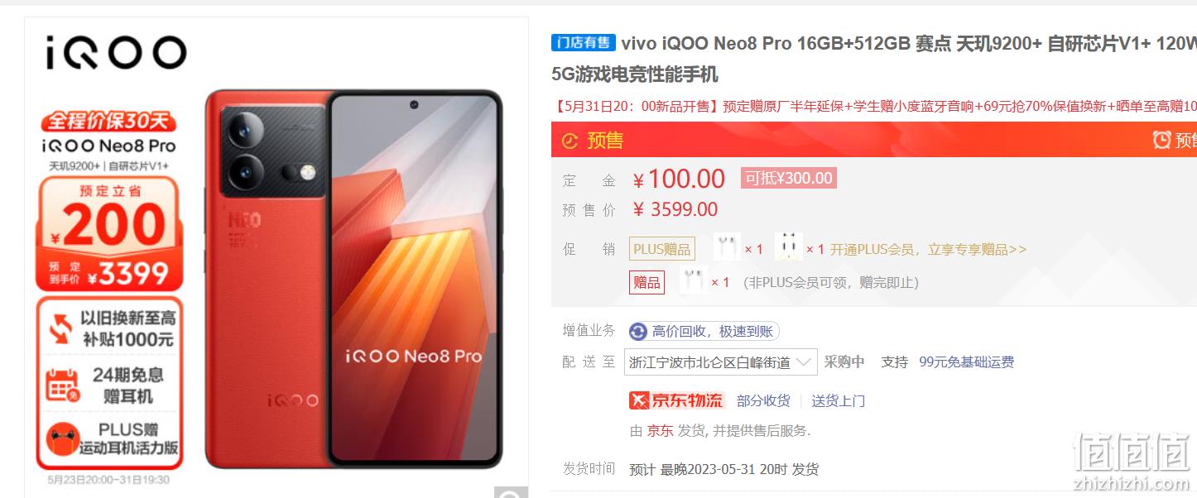Click the alarm clock icon at right
The image size is (1197, 498).
click(1161, 140)
